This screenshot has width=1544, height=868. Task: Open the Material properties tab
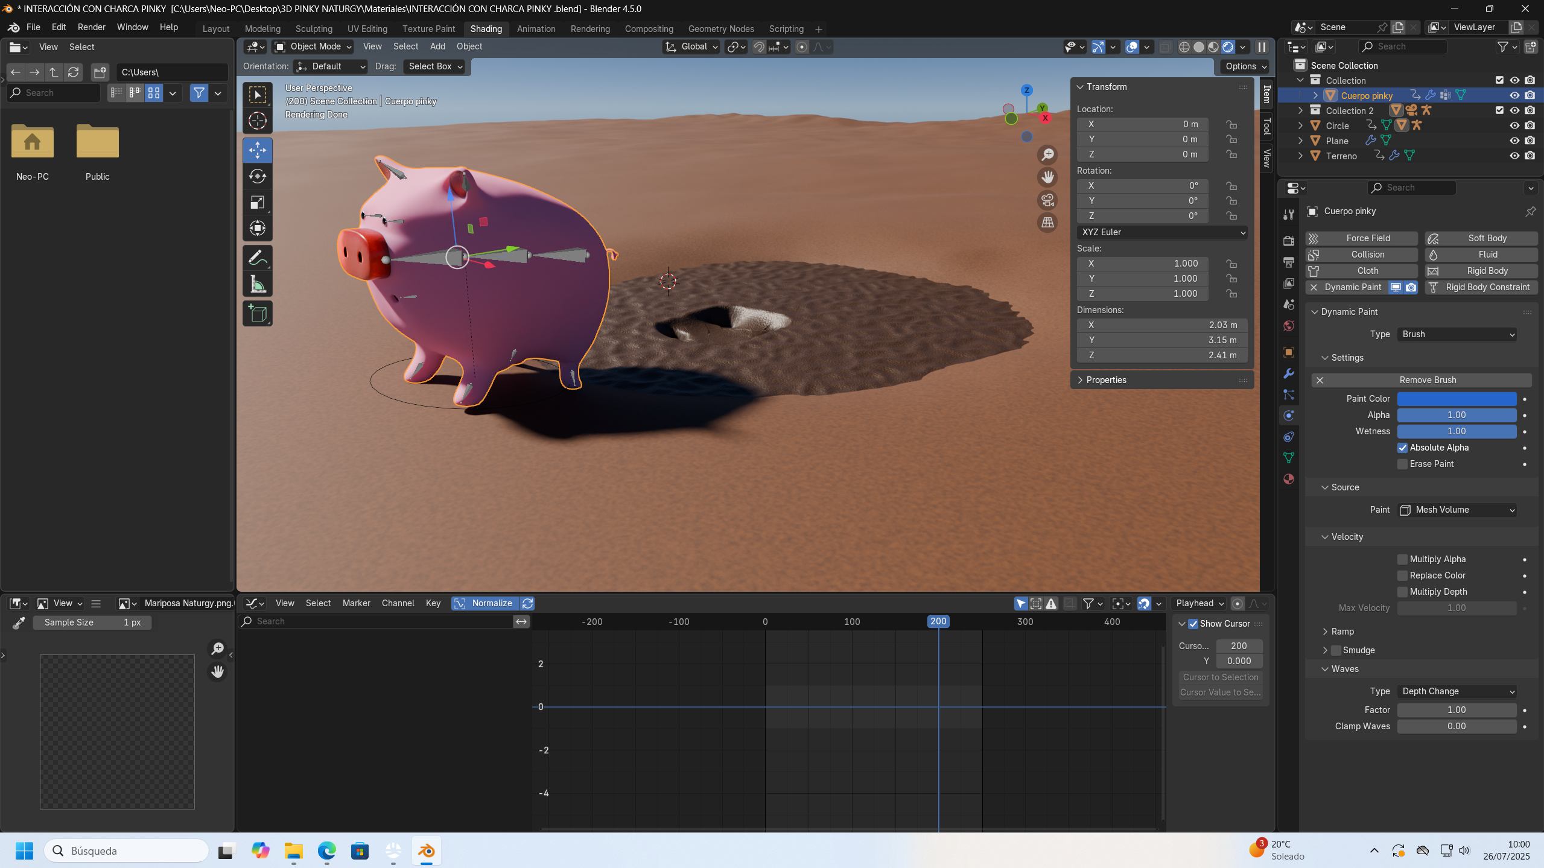(x=1289, y=479)
